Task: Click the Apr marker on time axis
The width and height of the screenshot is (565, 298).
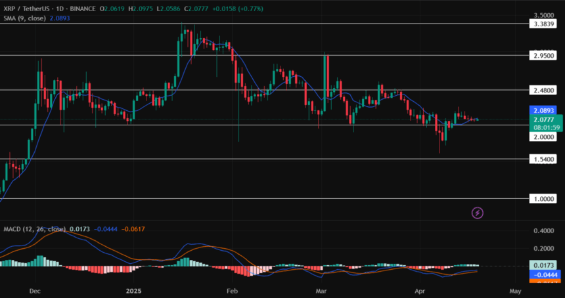Action: 420,290
